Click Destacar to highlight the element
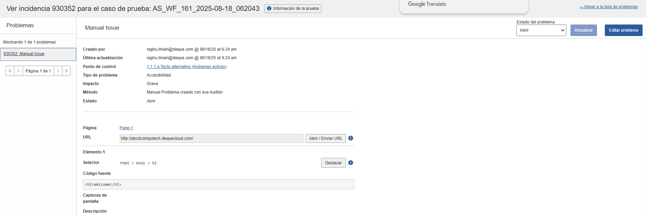Viewport: 647px width, 215px height. 333,163
